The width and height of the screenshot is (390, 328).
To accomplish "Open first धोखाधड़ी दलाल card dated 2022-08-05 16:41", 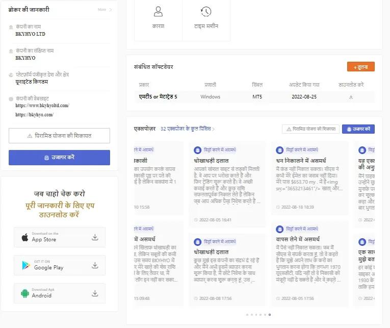I will coord(227,184).
